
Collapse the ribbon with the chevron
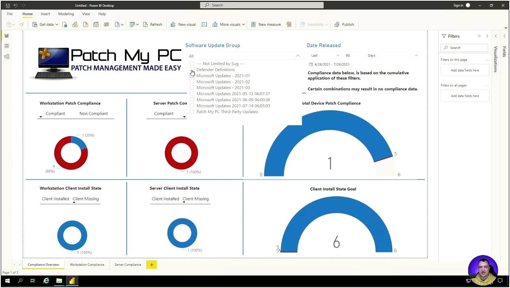[x=506, y=27]
